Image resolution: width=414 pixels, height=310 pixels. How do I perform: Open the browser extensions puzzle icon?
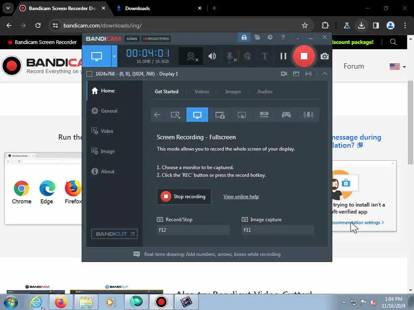pyautogui.click(x=325, y=25)
